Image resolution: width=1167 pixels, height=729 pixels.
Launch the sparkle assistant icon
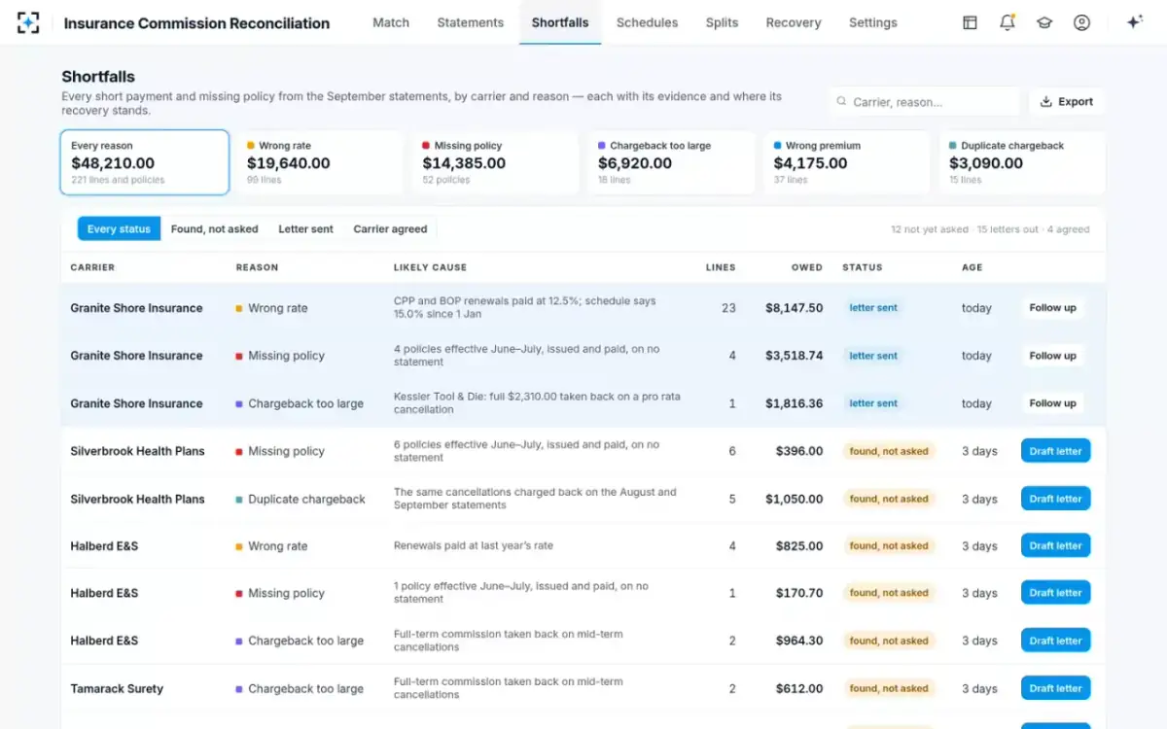click(1134, 22)
